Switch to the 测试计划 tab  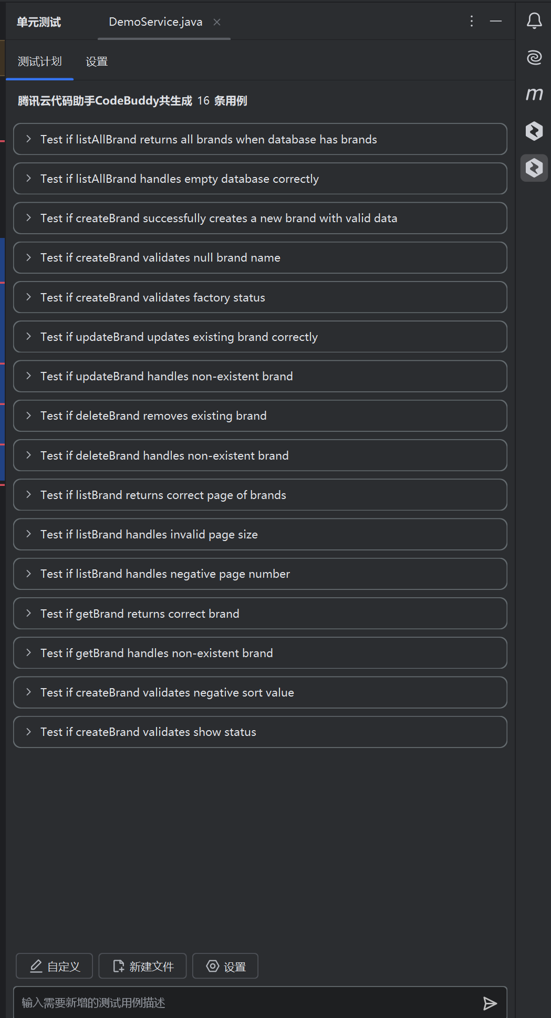coord(39,61)
